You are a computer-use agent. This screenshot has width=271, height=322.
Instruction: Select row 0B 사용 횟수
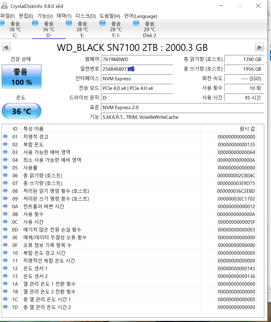coord(129,214)
